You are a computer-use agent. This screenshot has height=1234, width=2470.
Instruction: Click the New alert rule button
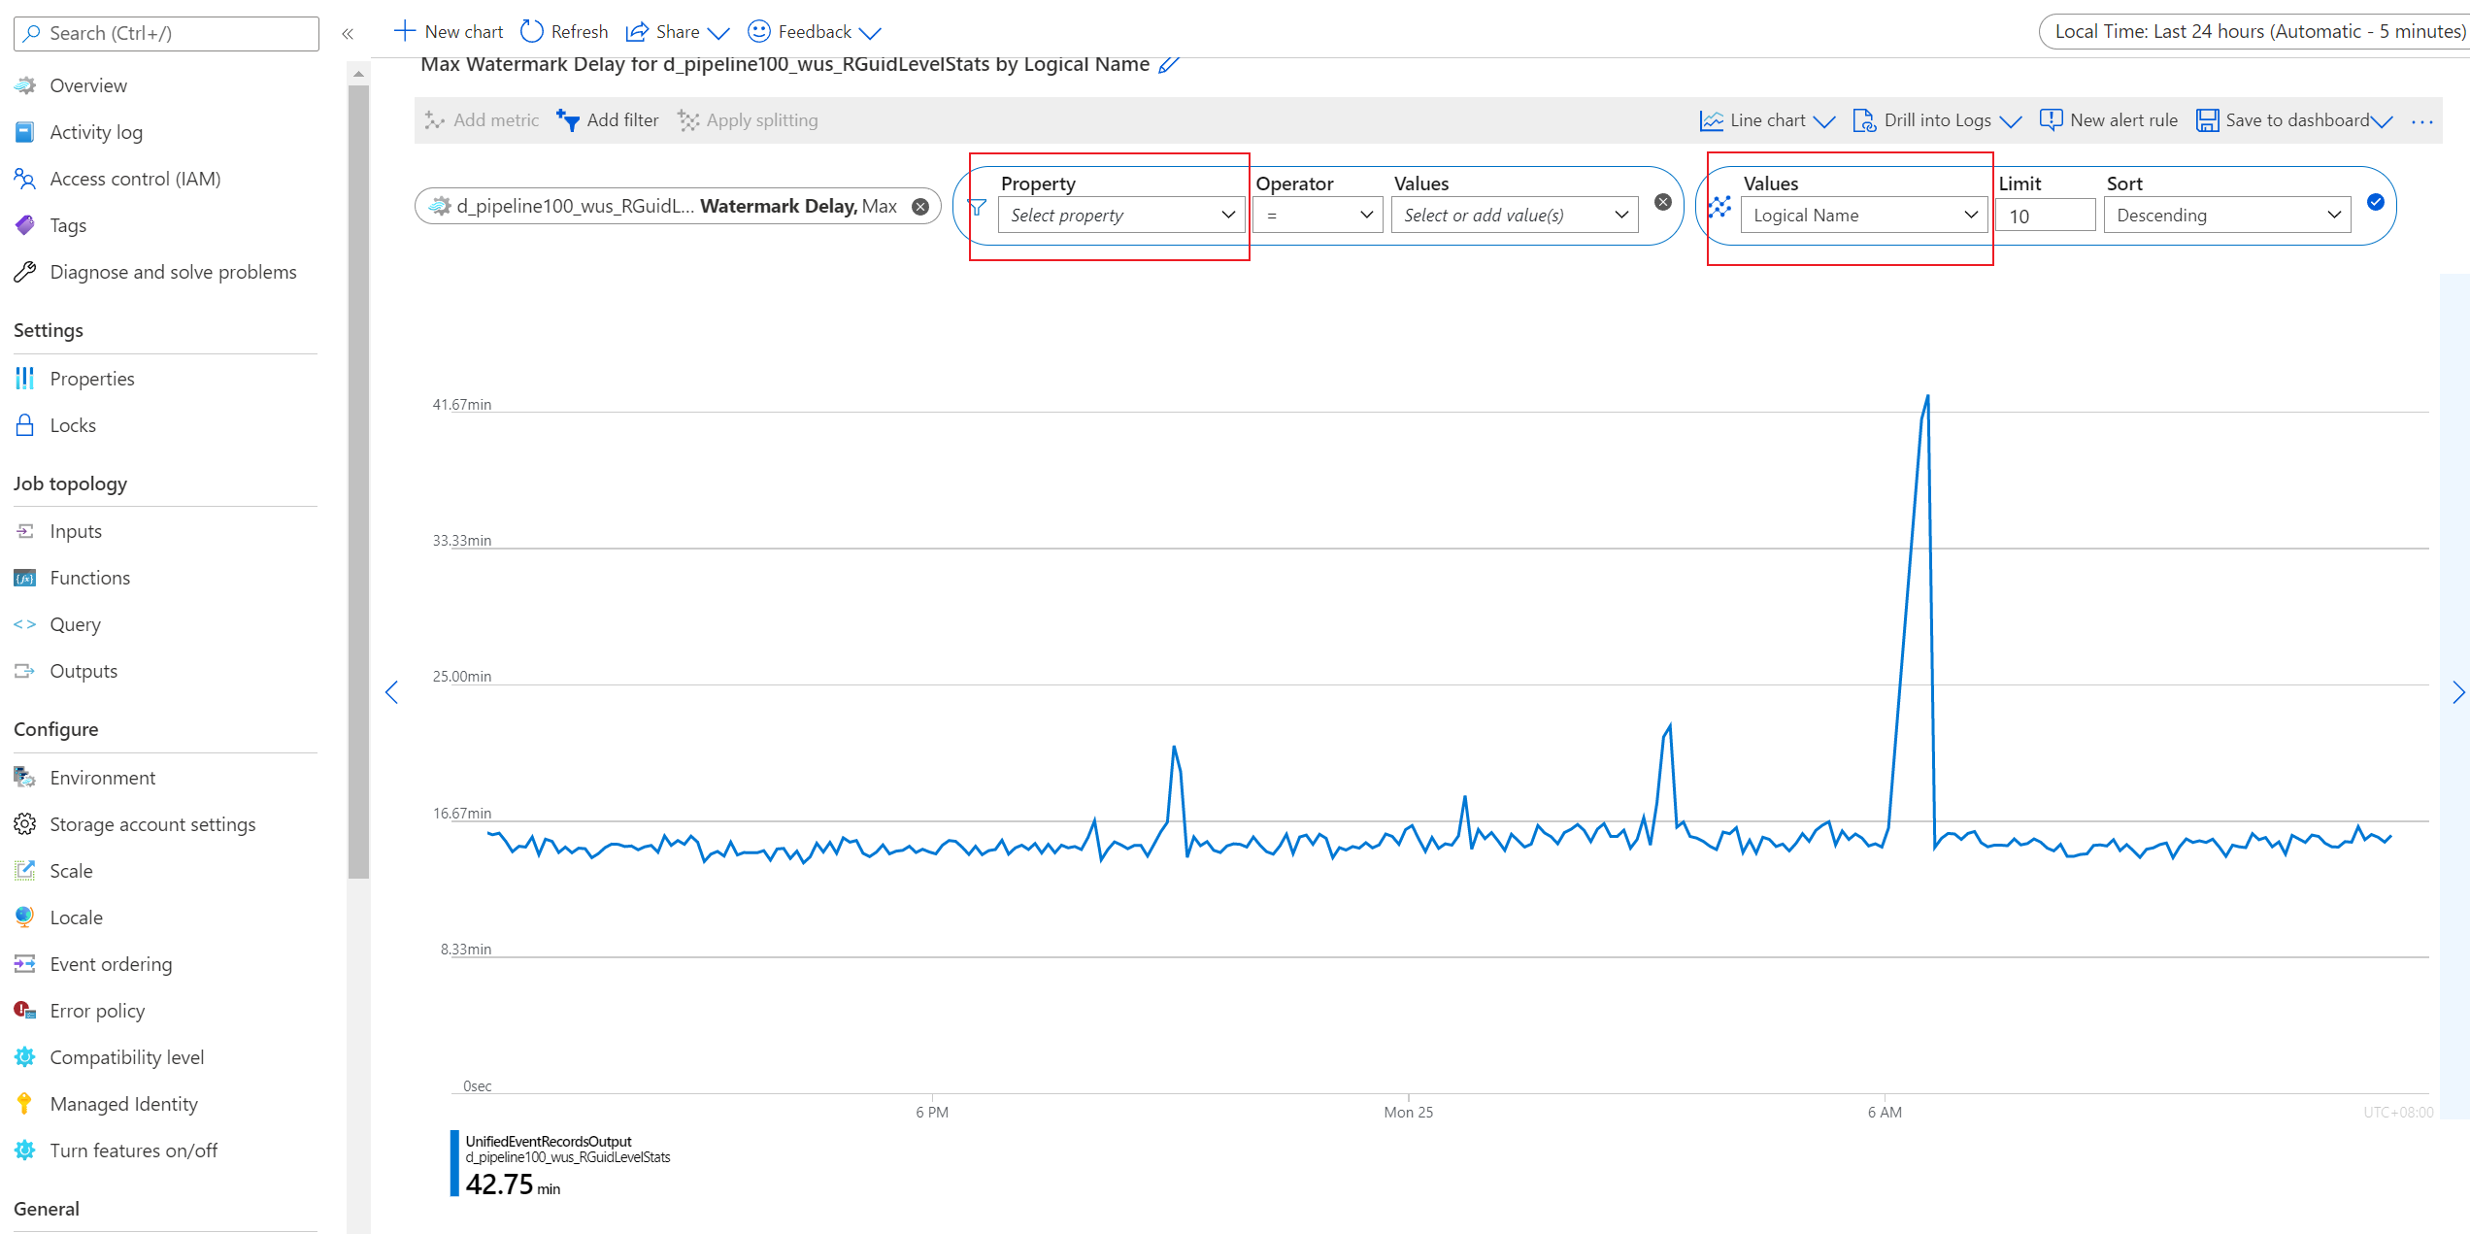click(2109, 120)
